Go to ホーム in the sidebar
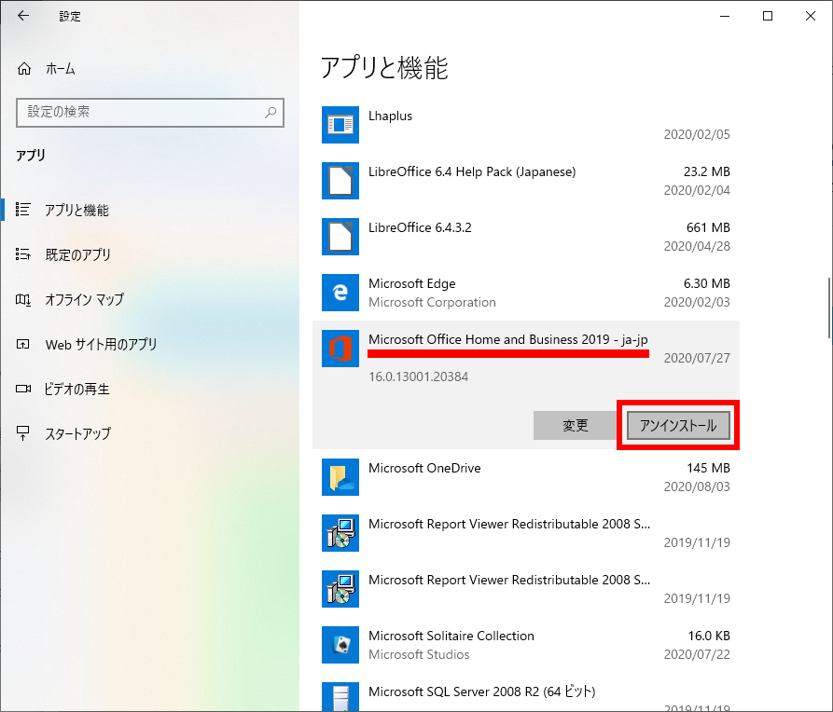This screenshot has width=833, height=712. click(x=60, y=68)
